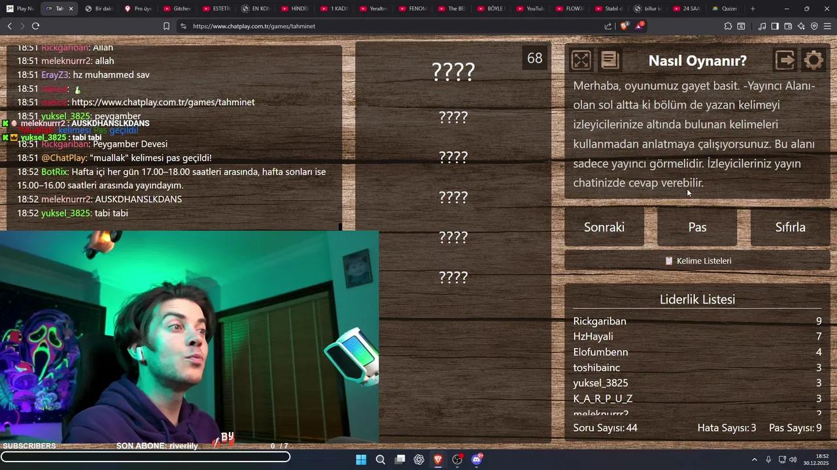Viewport: 837px width, 470px height.
Task: Click toshibainc in the leaderboard
Action: coord(596,368)
